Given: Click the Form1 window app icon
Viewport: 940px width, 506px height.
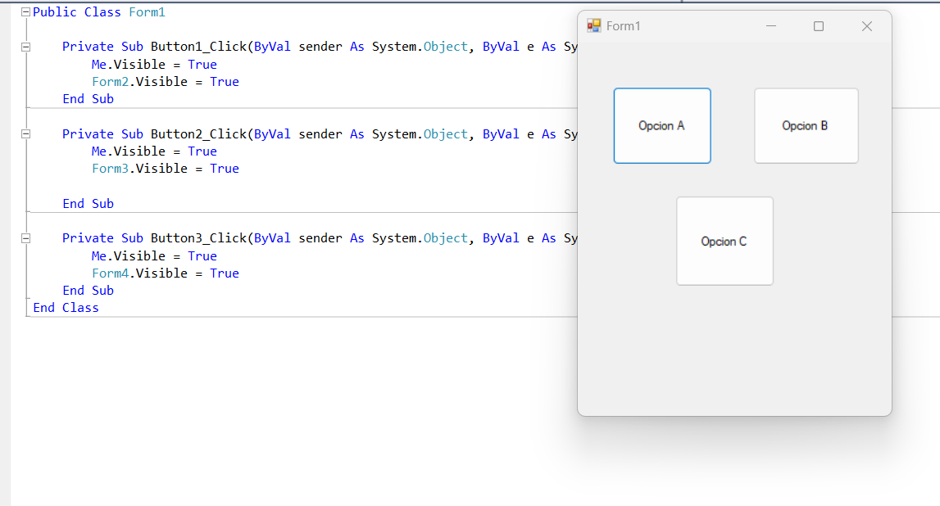Looking at the screenshot, I should 594,25.
